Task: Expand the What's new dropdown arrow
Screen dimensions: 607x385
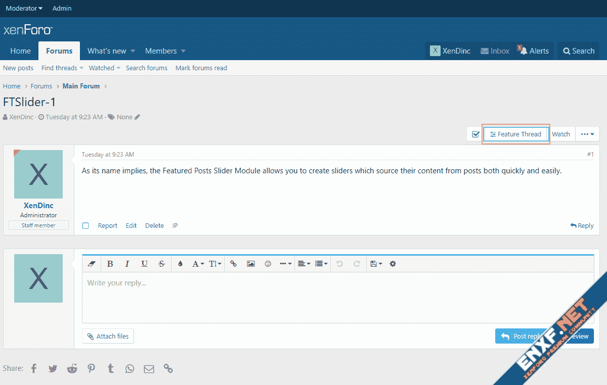Action: [133, 51]
